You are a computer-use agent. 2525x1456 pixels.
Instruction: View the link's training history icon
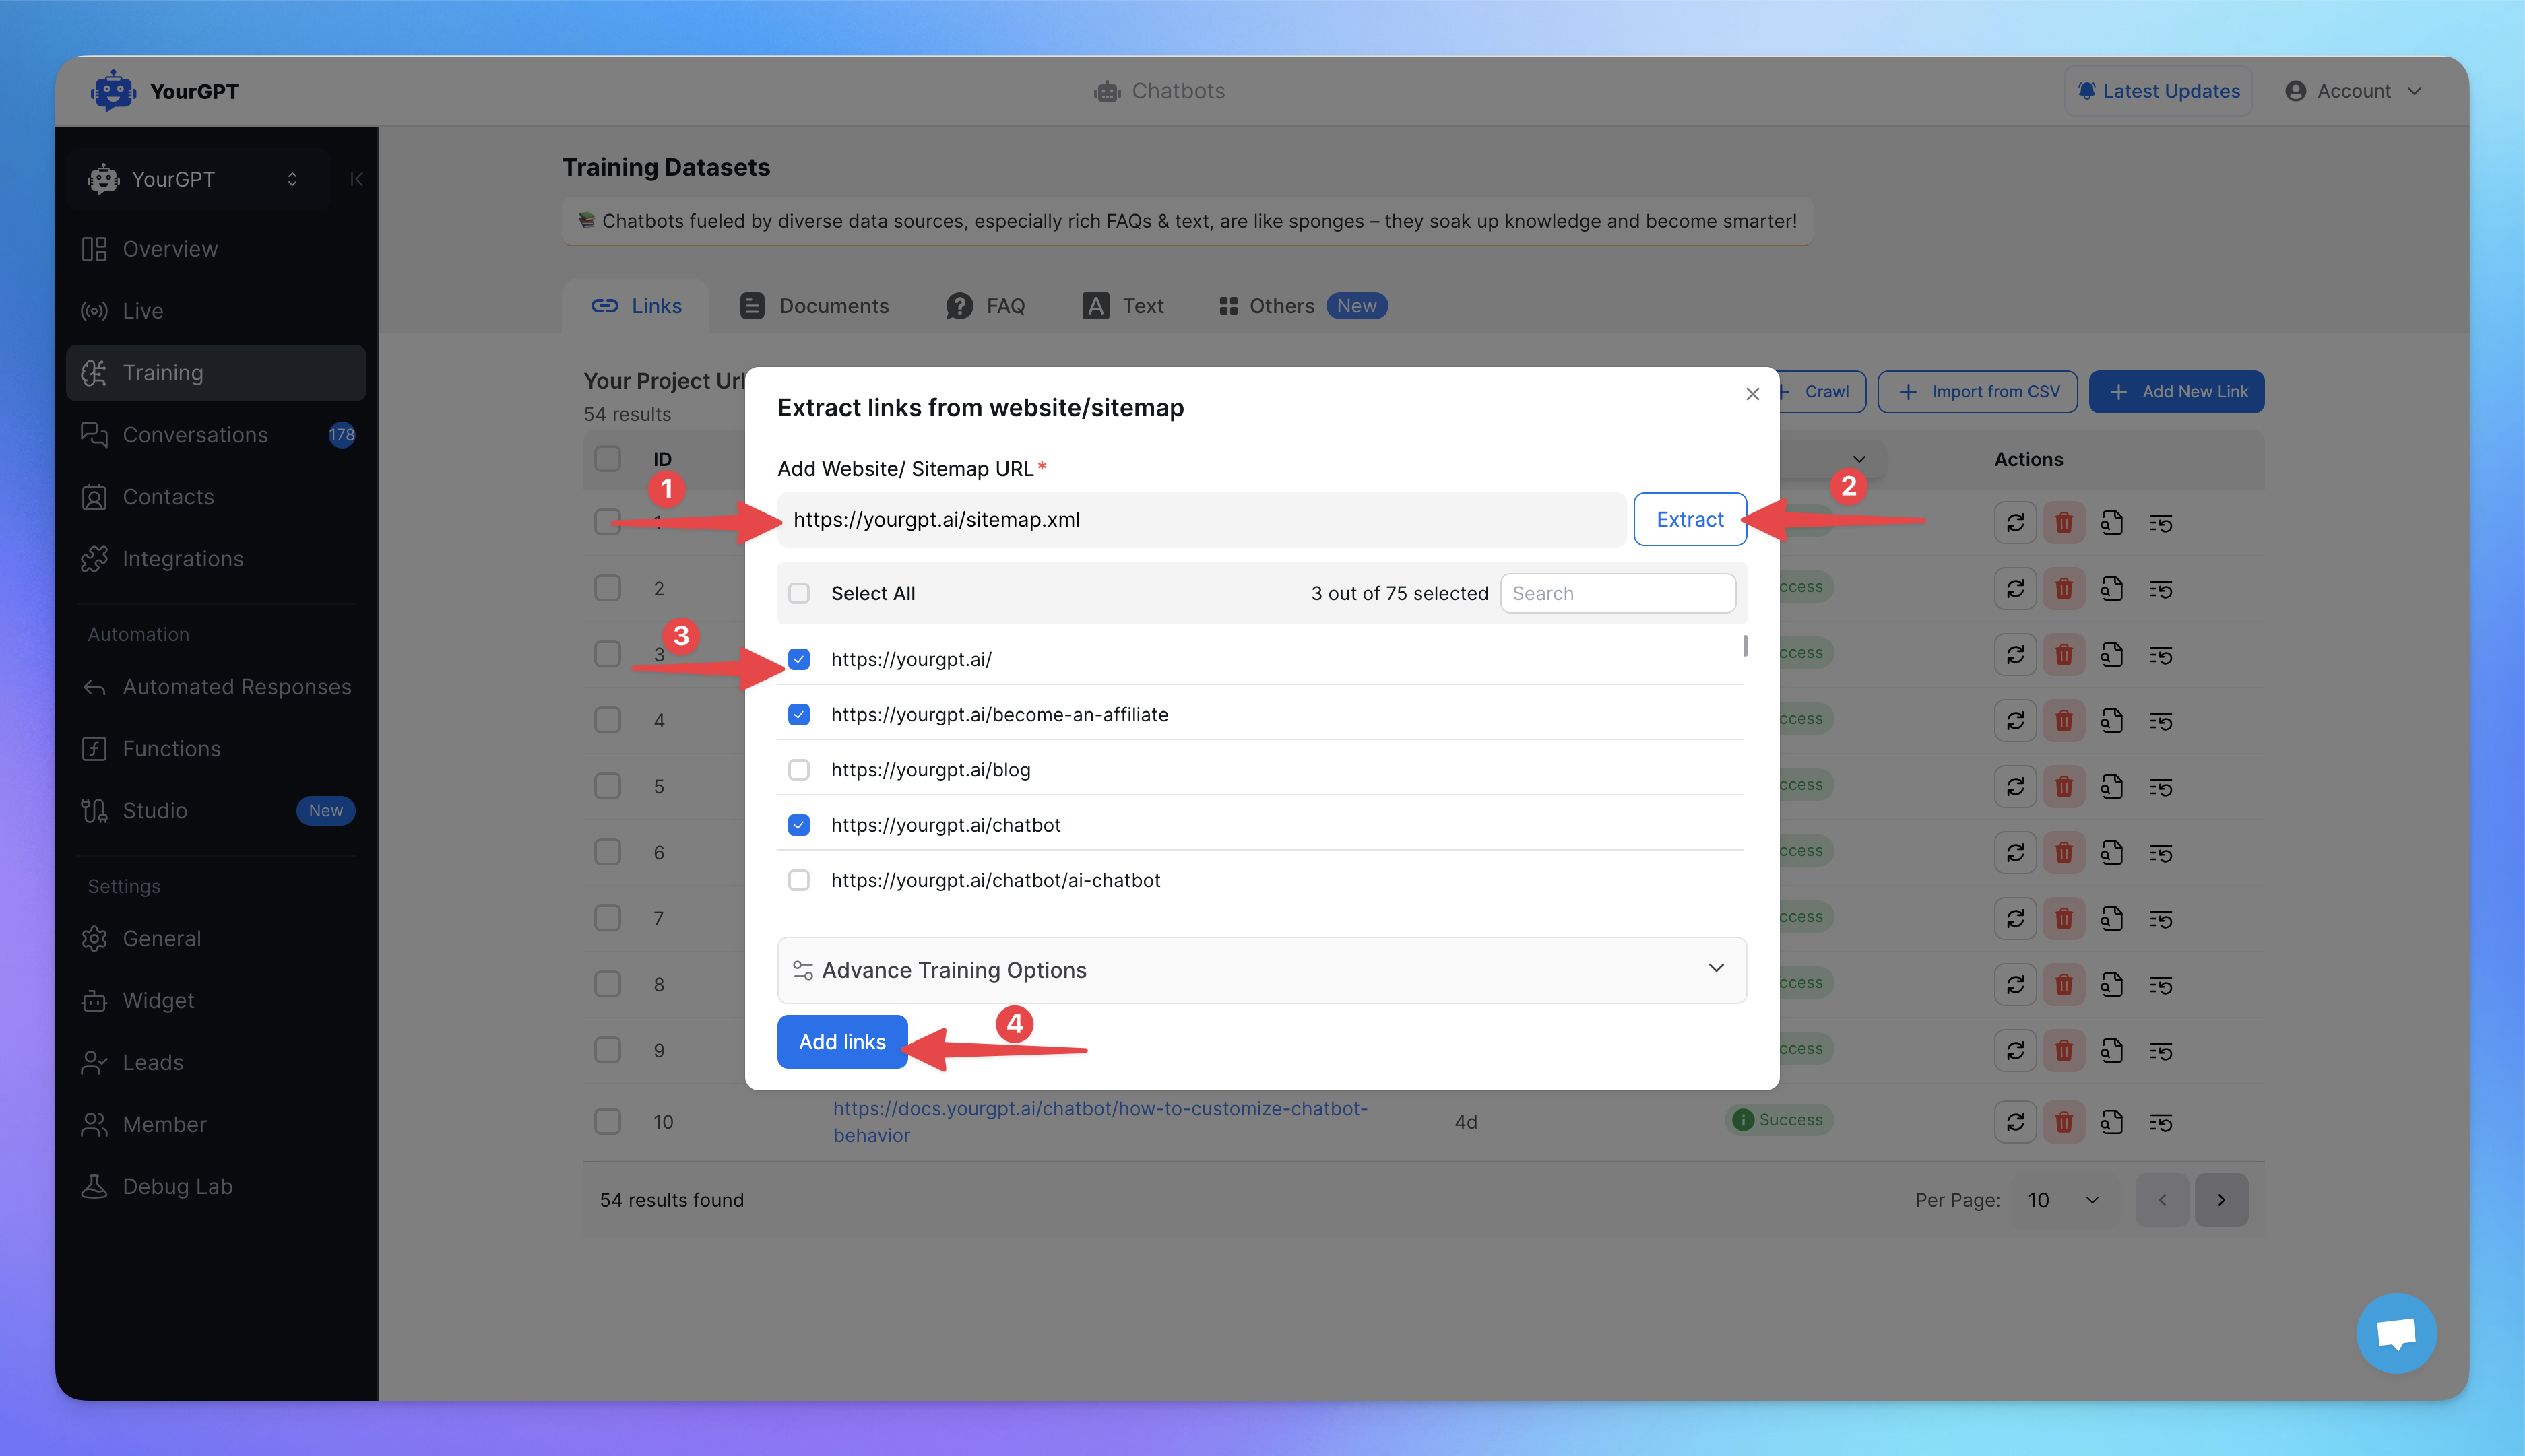pos(2160,522)
